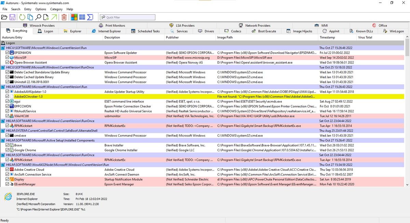The image size is (410, 223).
Task: Disable the VIAxHCUtl entry checkbox
Action: pos(8,116)
